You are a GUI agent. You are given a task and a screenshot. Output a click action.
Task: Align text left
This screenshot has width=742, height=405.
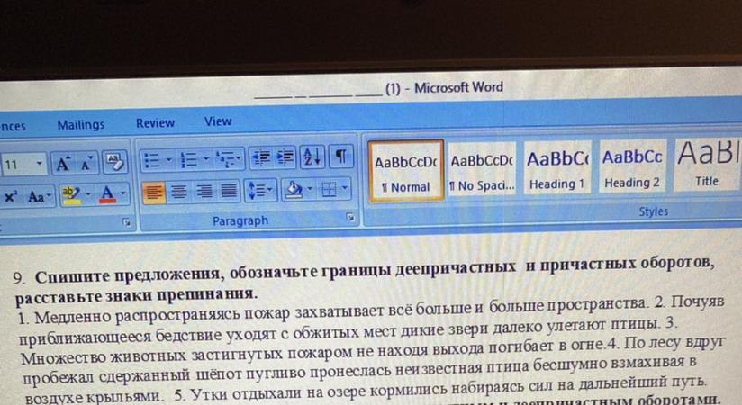coord(154,193)
